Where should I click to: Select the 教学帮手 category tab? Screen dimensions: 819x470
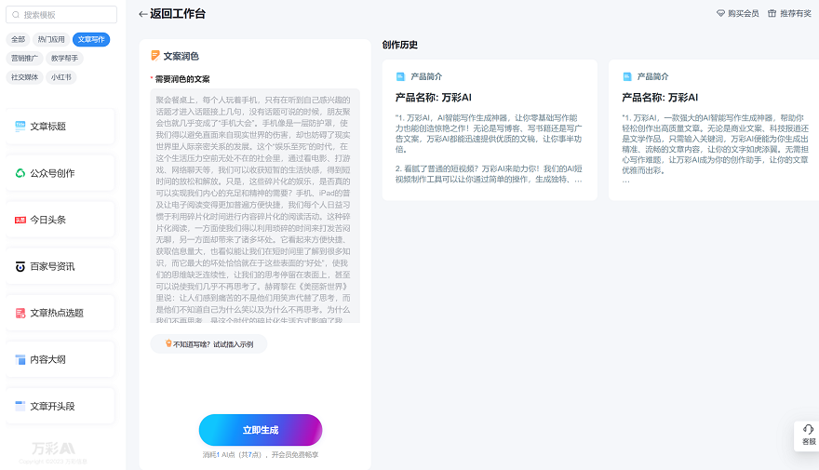[x=65, y=58]
